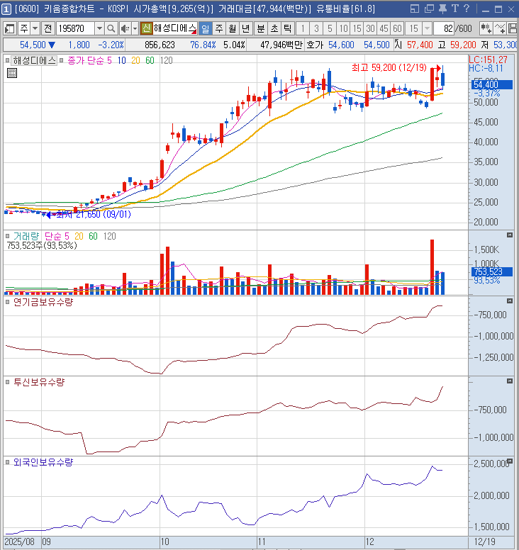Screen dimensions: 519x550
Task: Open the data grid table icon
Action: [x=12, y=73]
